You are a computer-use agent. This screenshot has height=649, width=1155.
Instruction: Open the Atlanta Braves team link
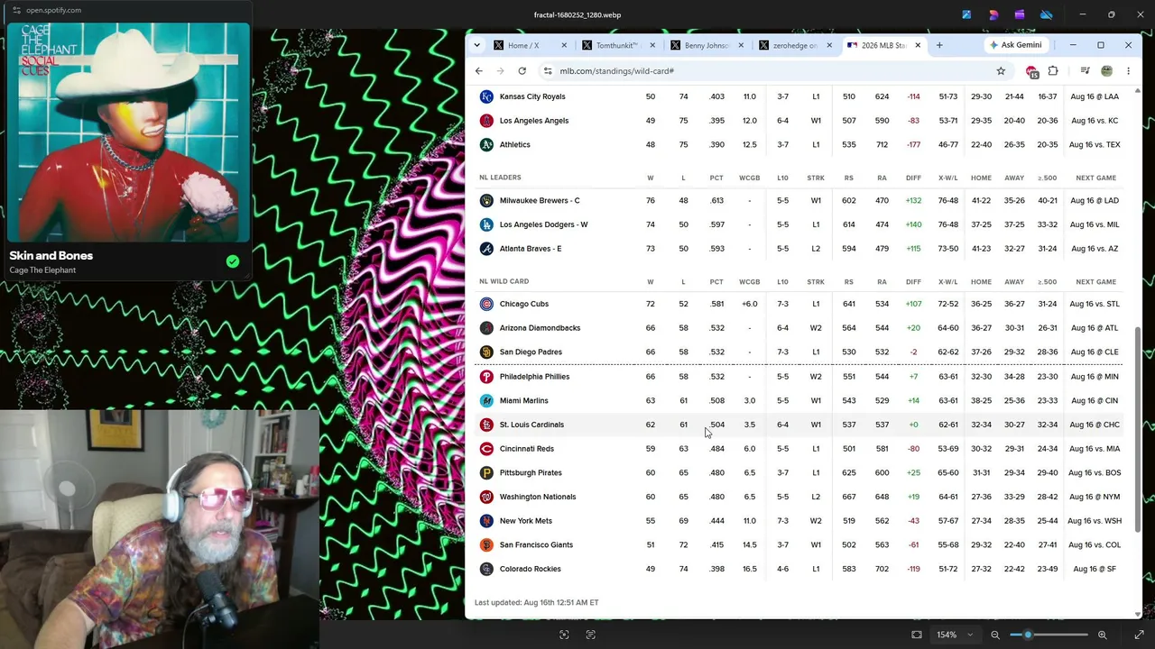[x=531, y=249]
